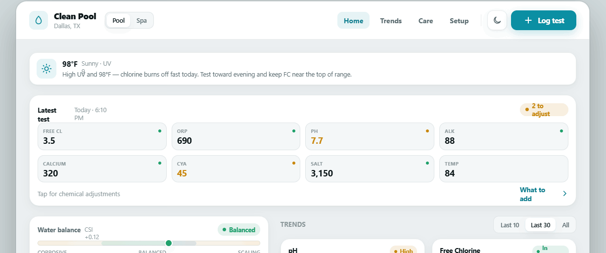Show All trends history
The width and height of the screenshot is (606, 253).
(565, 225)
